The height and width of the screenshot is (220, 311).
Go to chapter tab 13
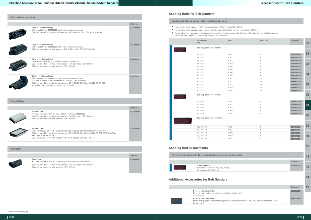point(308,167)
